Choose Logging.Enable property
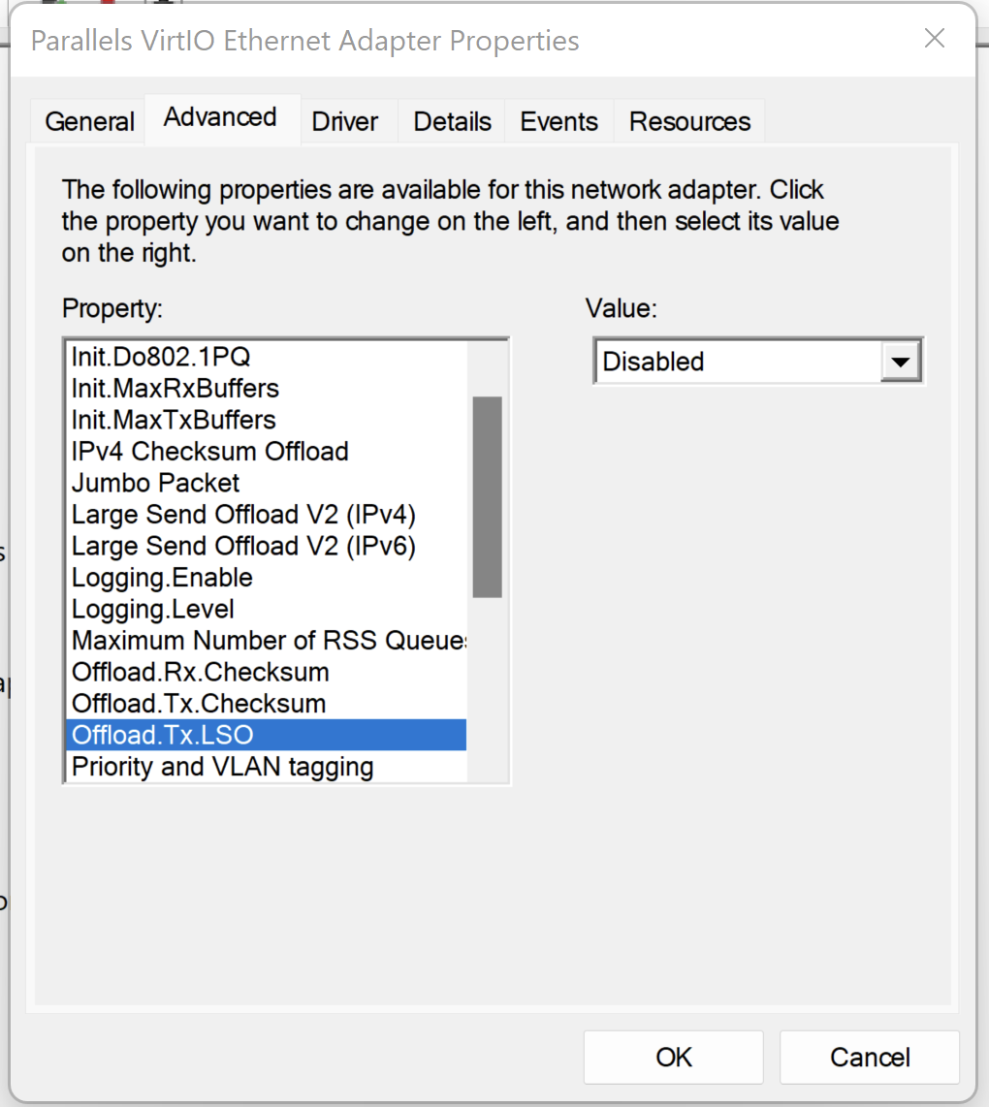 pyautogui.click(x=162, y=578)
